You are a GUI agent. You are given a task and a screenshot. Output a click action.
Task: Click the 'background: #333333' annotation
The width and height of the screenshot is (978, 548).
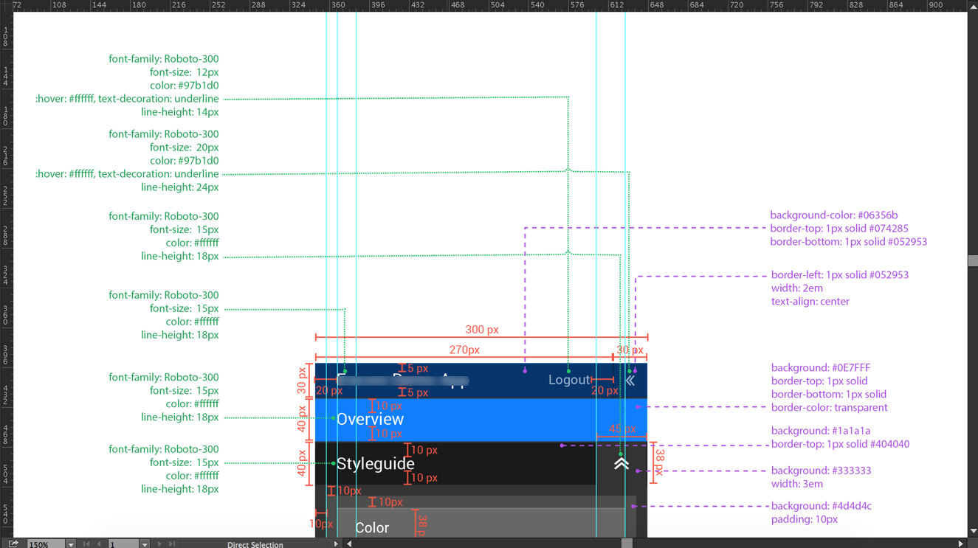pyautogui.click(x=822, y=471)
